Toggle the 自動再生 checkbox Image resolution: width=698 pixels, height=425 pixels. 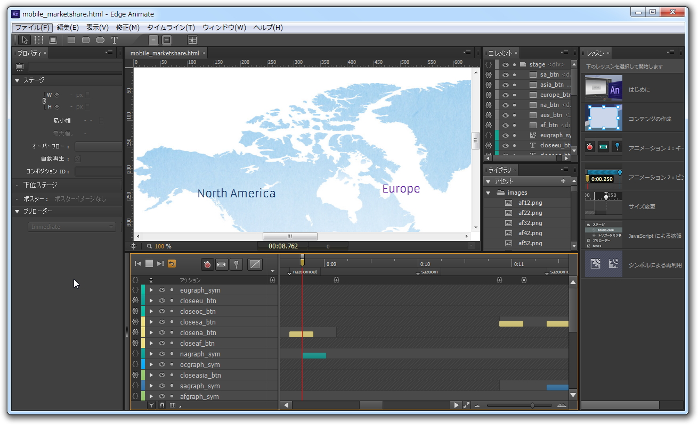click(x=78, y=159)
